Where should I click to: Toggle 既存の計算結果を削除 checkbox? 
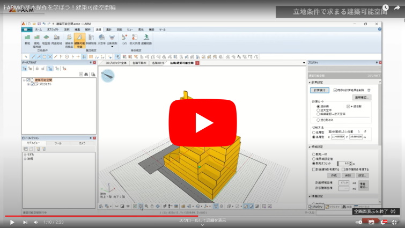click(x=335, y=90)
